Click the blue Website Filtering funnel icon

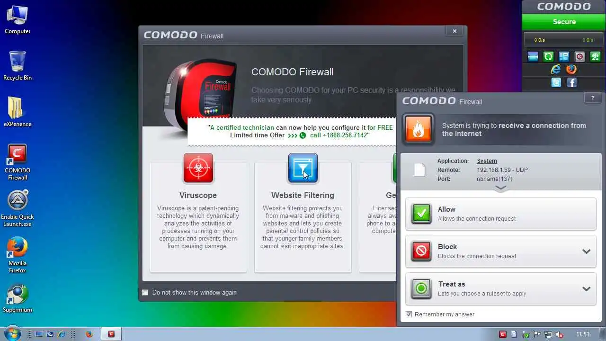(x=303, y=168)
